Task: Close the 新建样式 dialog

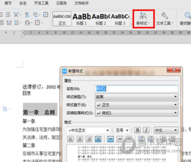Action: point(174,70)
